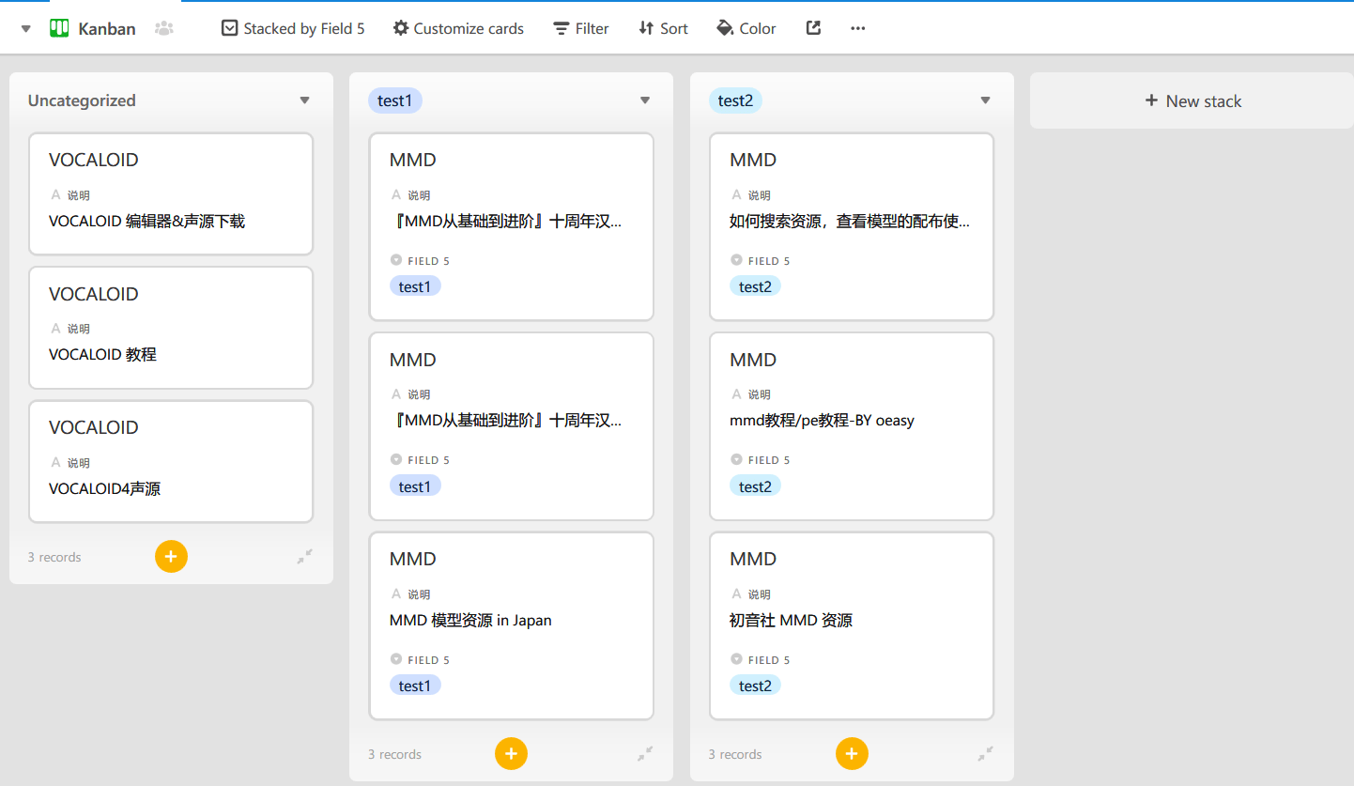Click the FIELD 5 label on 'MMD 模型资源 in Japan' card
Image resolution: width=1354 pixels, height=786 pixels.
tap(429, 660)
